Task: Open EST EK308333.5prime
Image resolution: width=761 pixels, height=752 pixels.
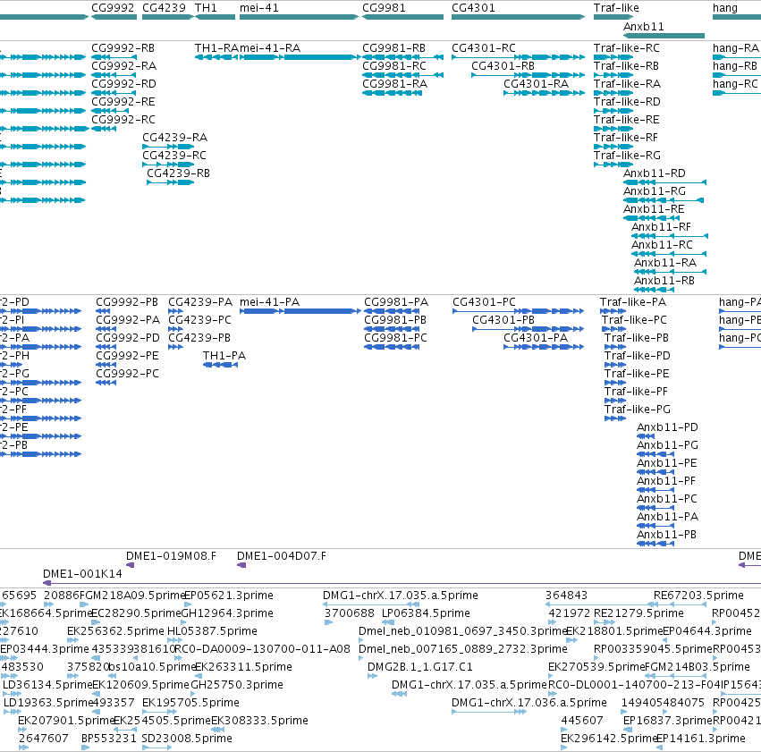Action: pos(259,721)
